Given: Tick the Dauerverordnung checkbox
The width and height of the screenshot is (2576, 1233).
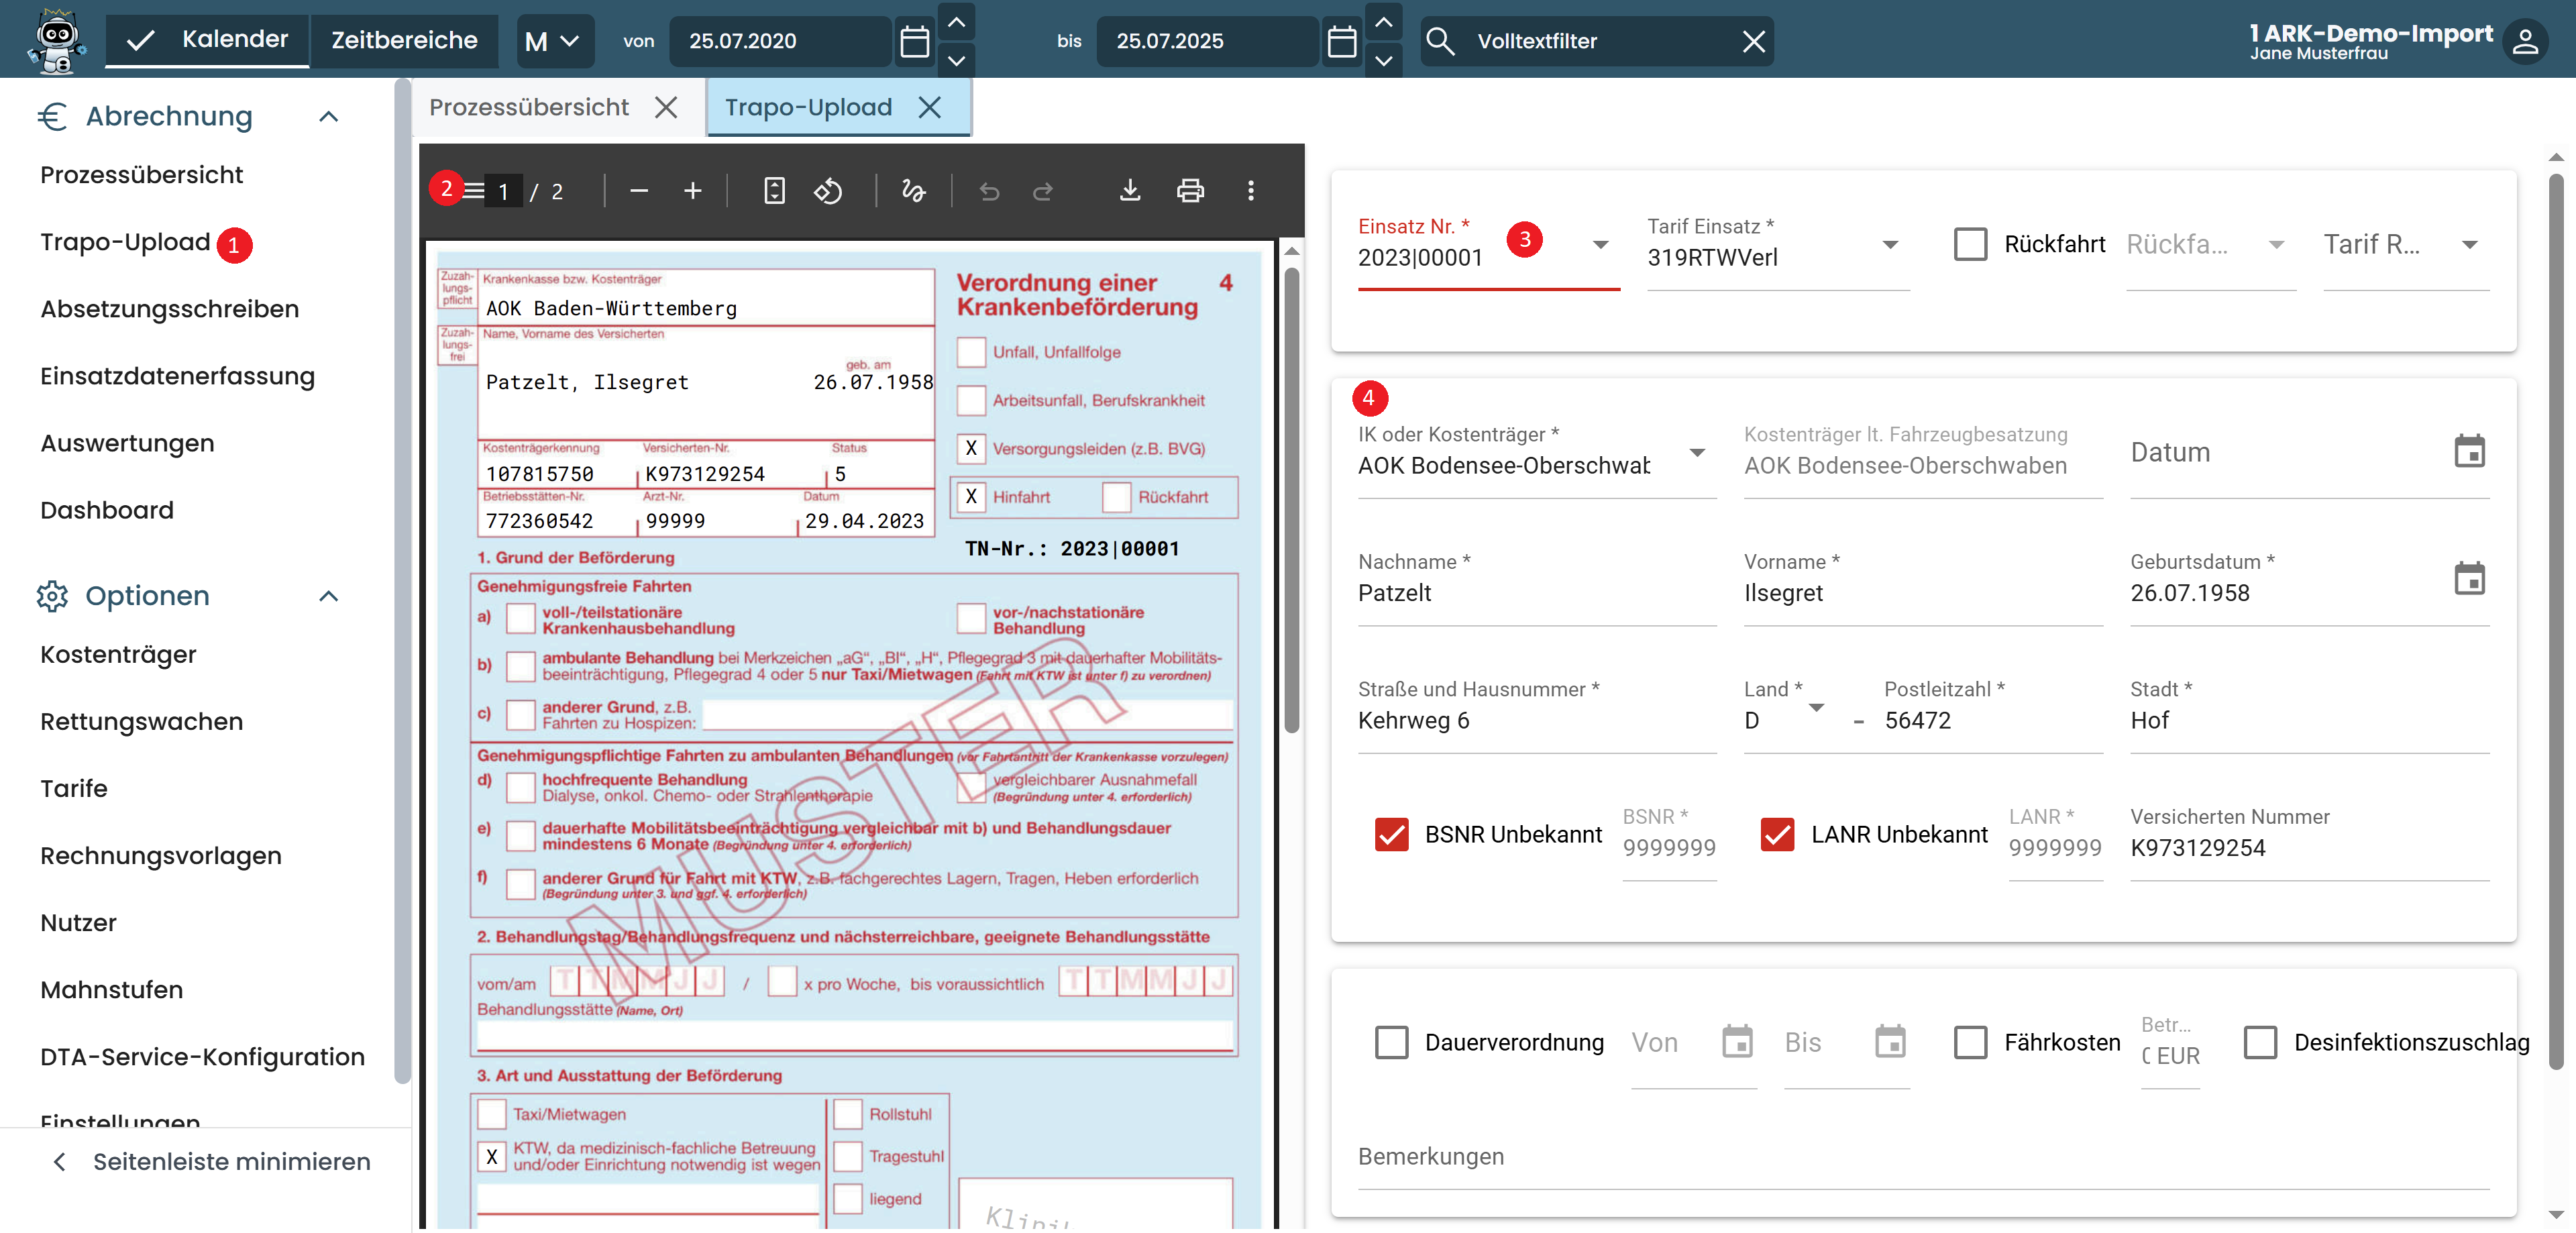Looking at the screenshot, I should [1391, 1042].
